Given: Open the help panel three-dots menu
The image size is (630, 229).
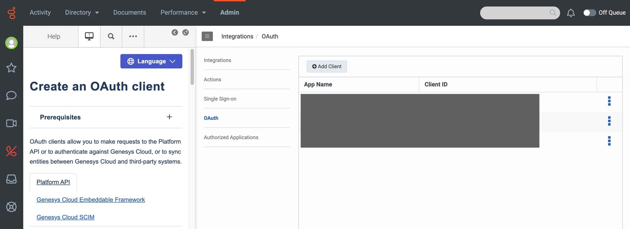Looking at the screenshot, I should pyautogui.click(x=133, y=36).
